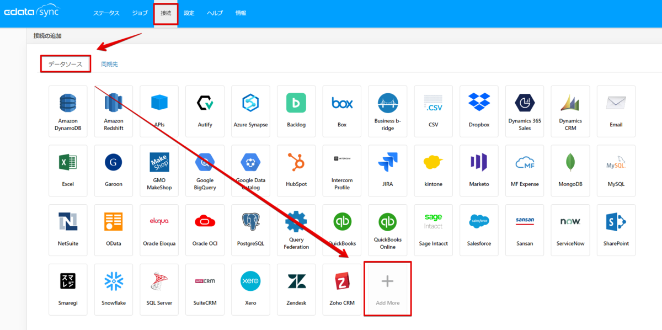Select the NetSuite connector
The height and width of the screenshot is (330, 662).
(68, 230)
